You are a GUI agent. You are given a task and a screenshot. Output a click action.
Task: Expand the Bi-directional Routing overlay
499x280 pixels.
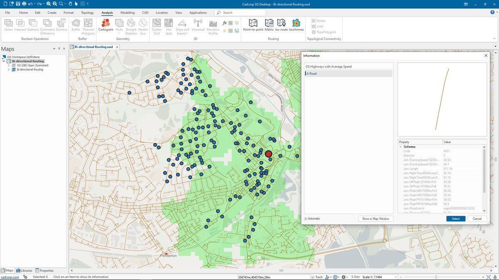pyautogui.click(x=9, y=69)
